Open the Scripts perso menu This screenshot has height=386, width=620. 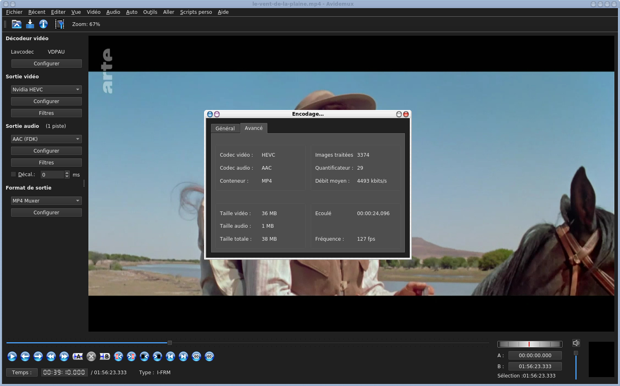point(196,12)
